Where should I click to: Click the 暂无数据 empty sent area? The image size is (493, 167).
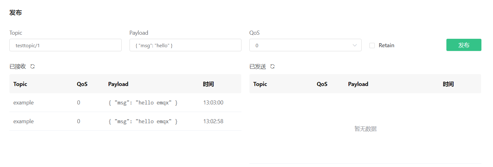coord(365,129)
